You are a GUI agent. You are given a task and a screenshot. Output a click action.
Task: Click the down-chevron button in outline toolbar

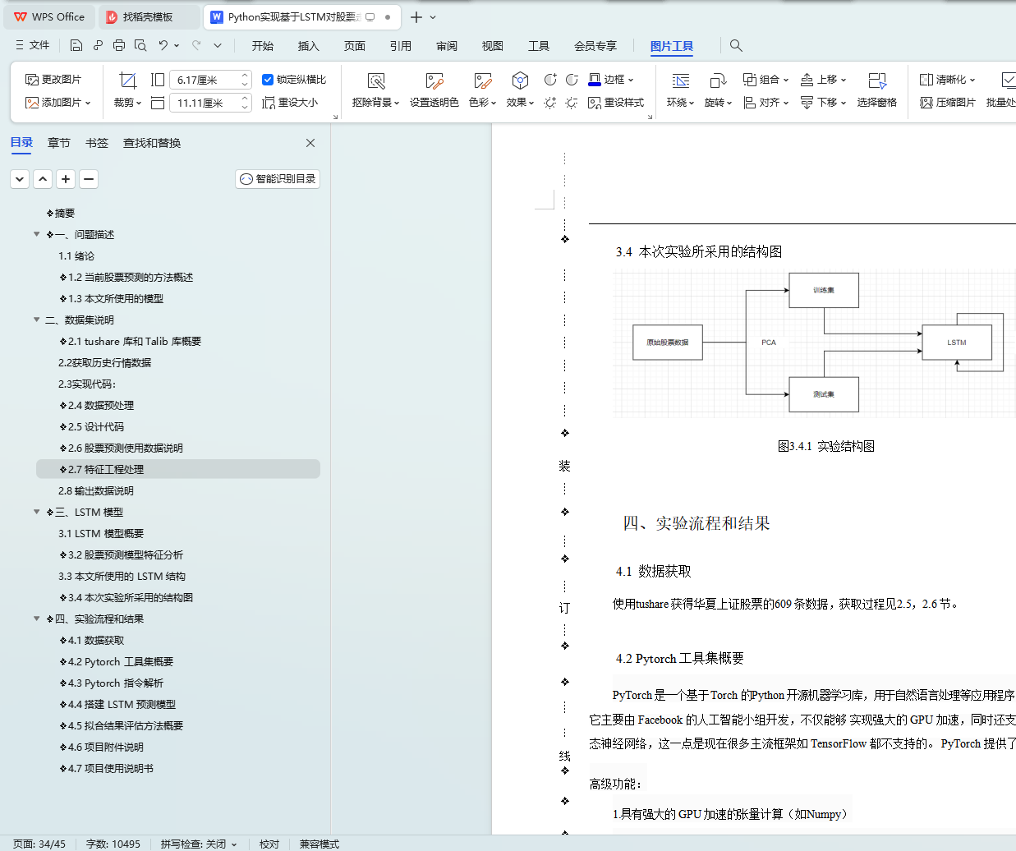point(20,178)
